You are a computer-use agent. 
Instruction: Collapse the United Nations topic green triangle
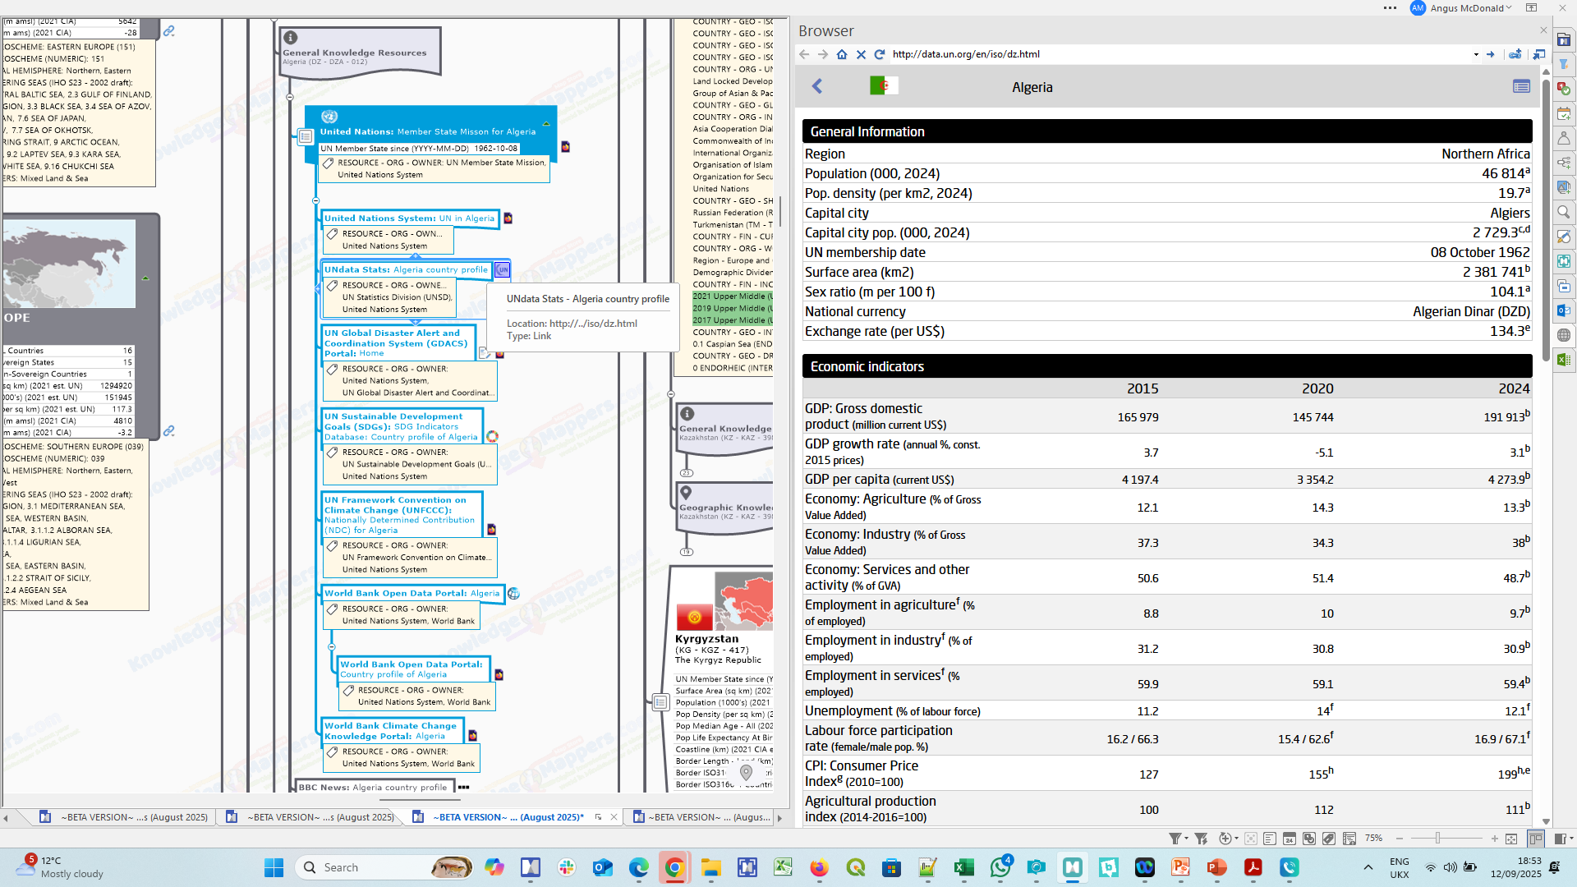[545, 124]
